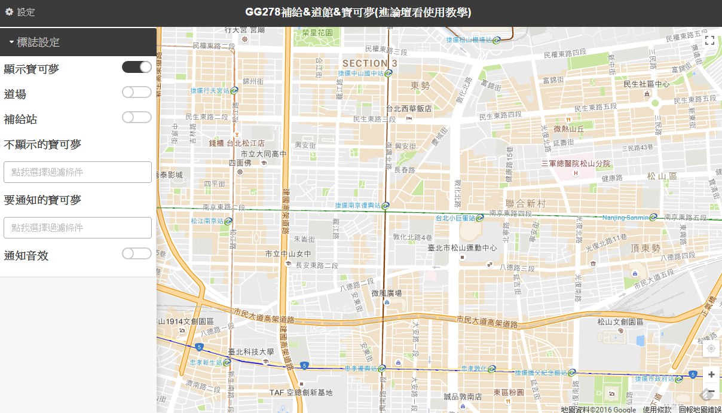Image resolution: width=722 pixels, height=413 pixels.
Task: Click the 聯合新村 area label
Action: click(x=527, y=203)
